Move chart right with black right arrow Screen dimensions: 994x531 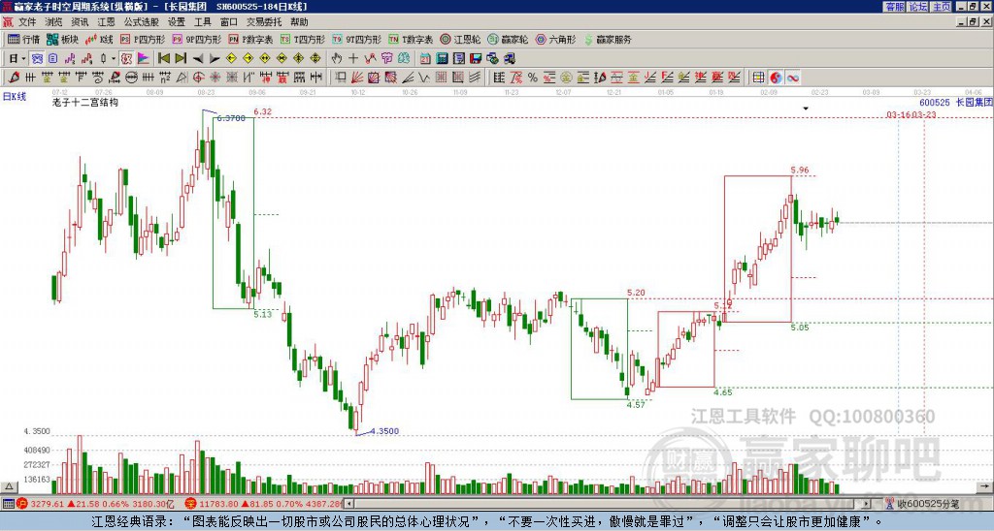click(x=215, y=59)
